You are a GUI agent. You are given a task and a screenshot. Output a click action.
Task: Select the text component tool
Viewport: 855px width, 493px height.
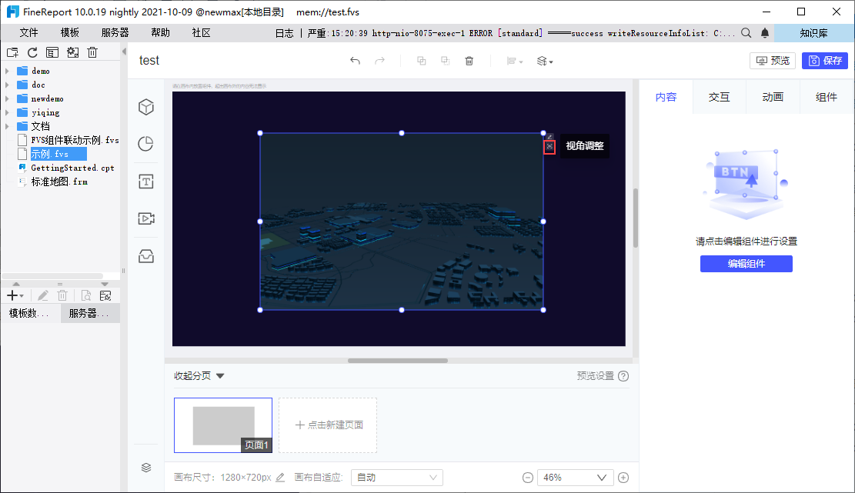(x=146, y=182)
